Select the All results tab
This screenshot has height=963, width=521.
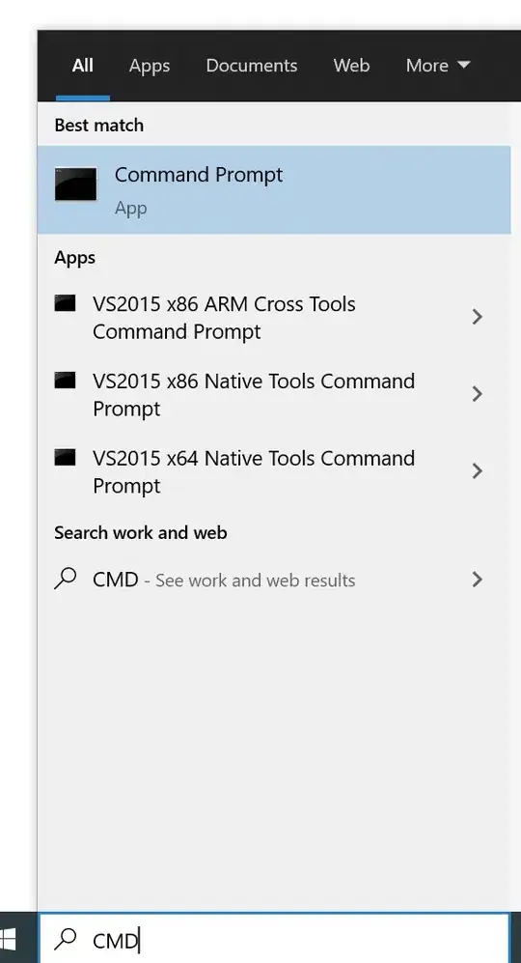(82, 66)
